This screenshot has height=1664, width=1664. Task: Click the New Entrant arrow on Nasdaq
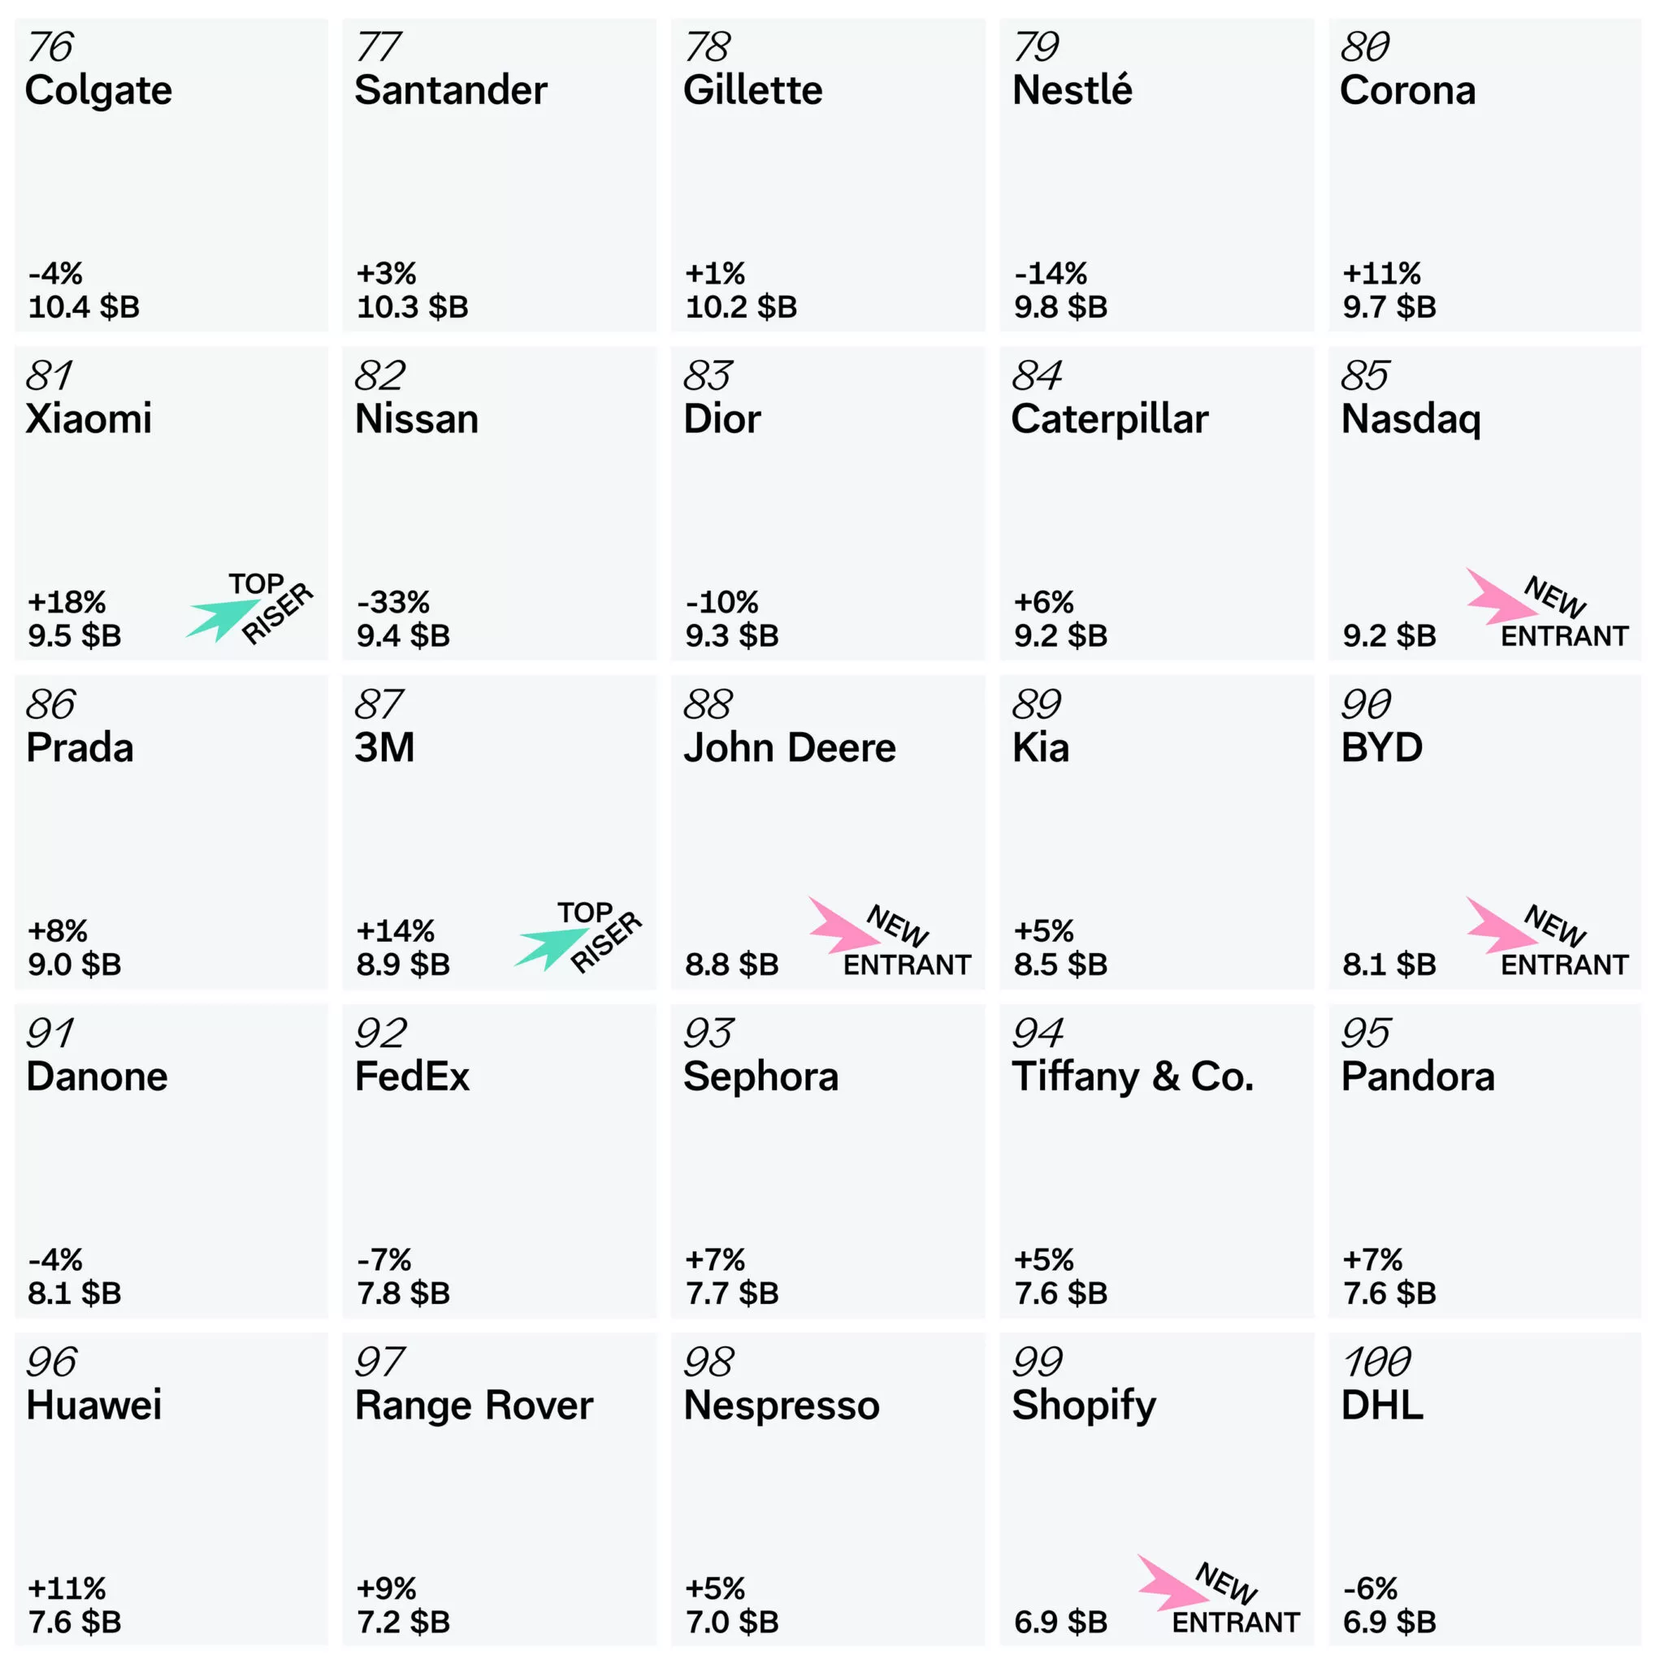1501,598
